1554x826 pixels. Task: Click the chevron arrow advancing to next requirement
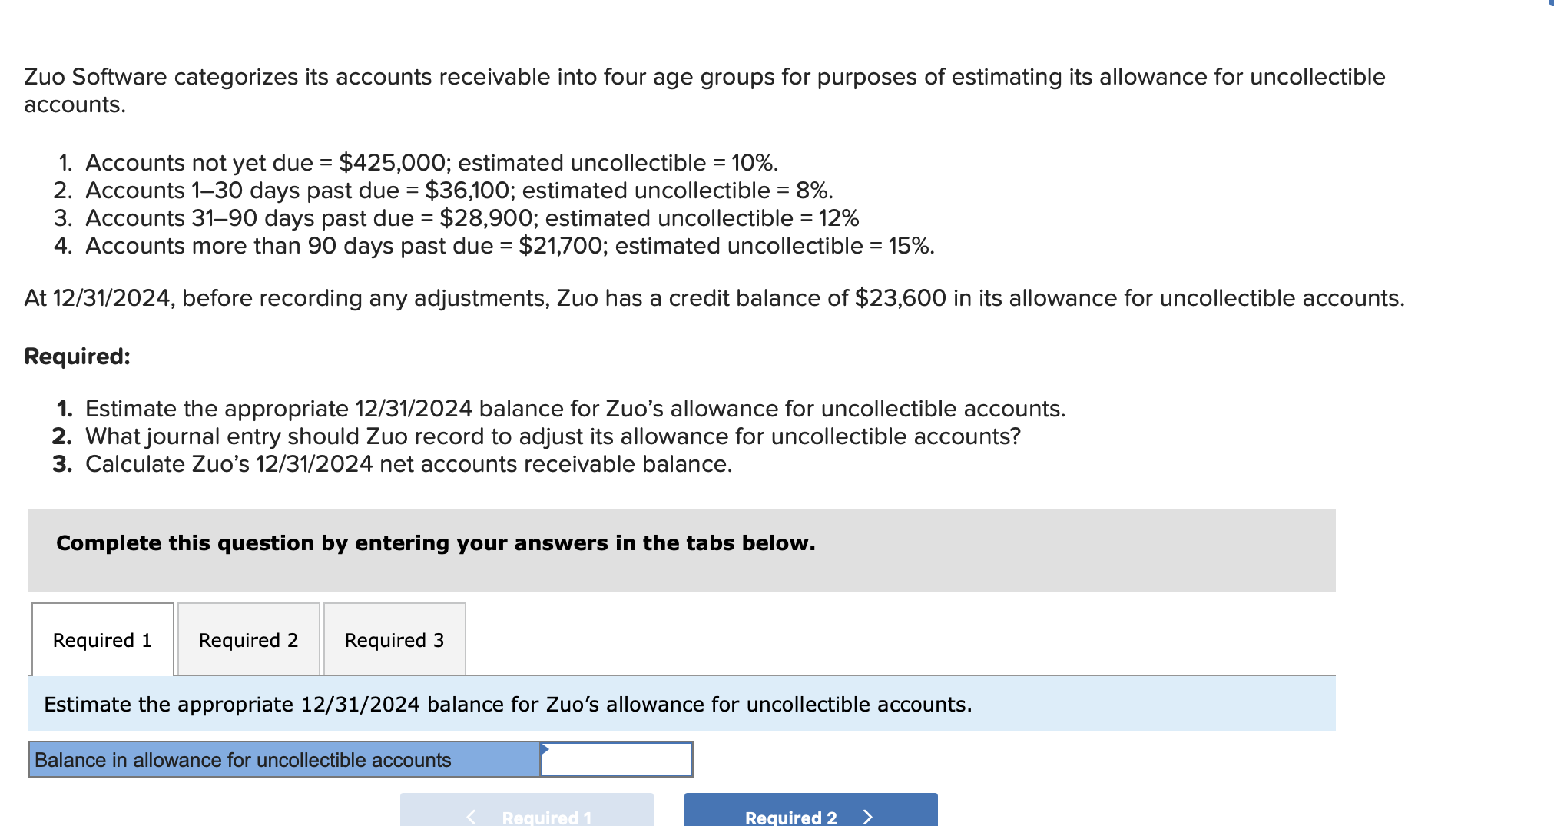tap(868, 817)
